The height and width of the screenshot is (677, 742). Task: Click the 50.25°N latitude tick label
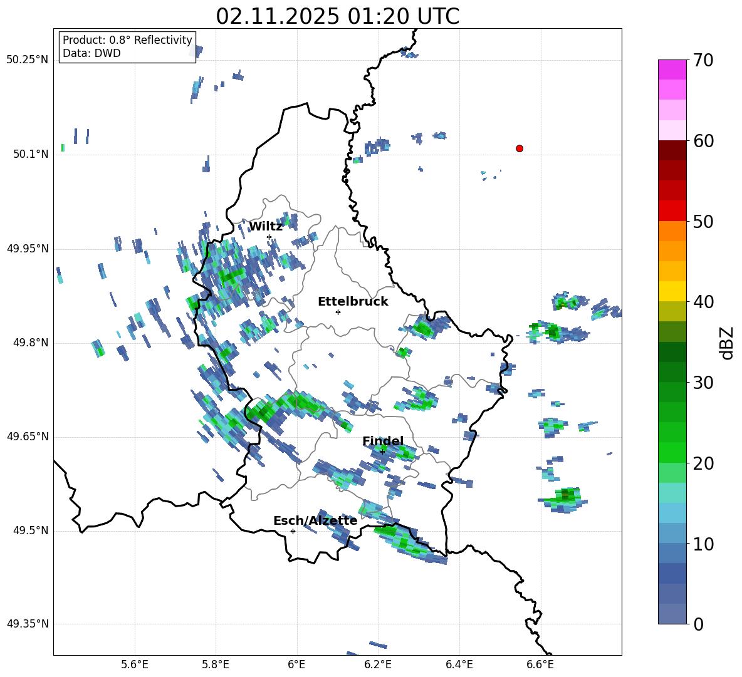[x=27, y=60]
